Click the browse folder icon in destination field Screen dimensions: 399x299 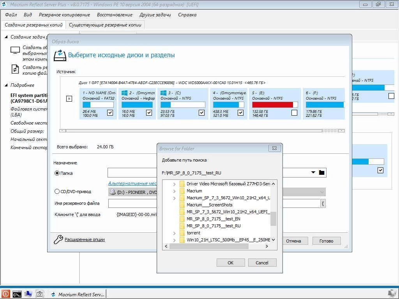pyautogui.click(x=321, y=172)
